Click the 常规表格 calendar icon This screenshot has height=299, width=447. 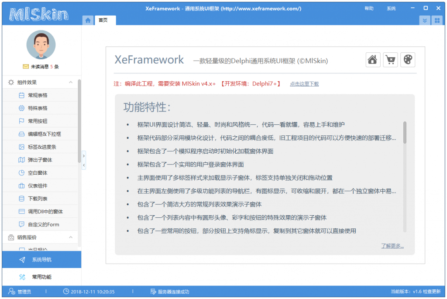click(x=21, y=95)
